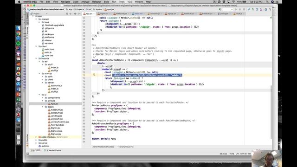Collapse the imports folder in project tree
The image size is (297, 167).
[x=36, y=58]
